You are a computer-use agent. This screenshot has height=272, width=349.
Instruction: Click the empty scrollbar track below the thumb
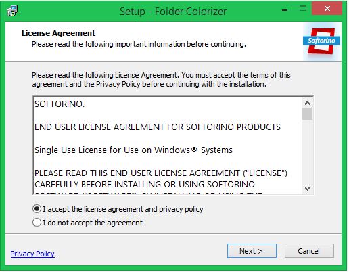[x=307, y=152]
